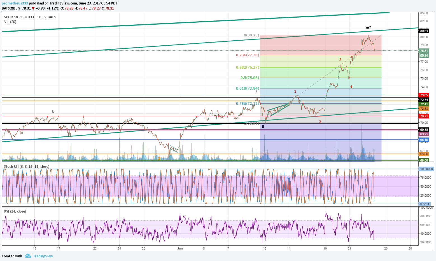
Task: Click the open value O:78.28
Action: [x=67, y=8]
